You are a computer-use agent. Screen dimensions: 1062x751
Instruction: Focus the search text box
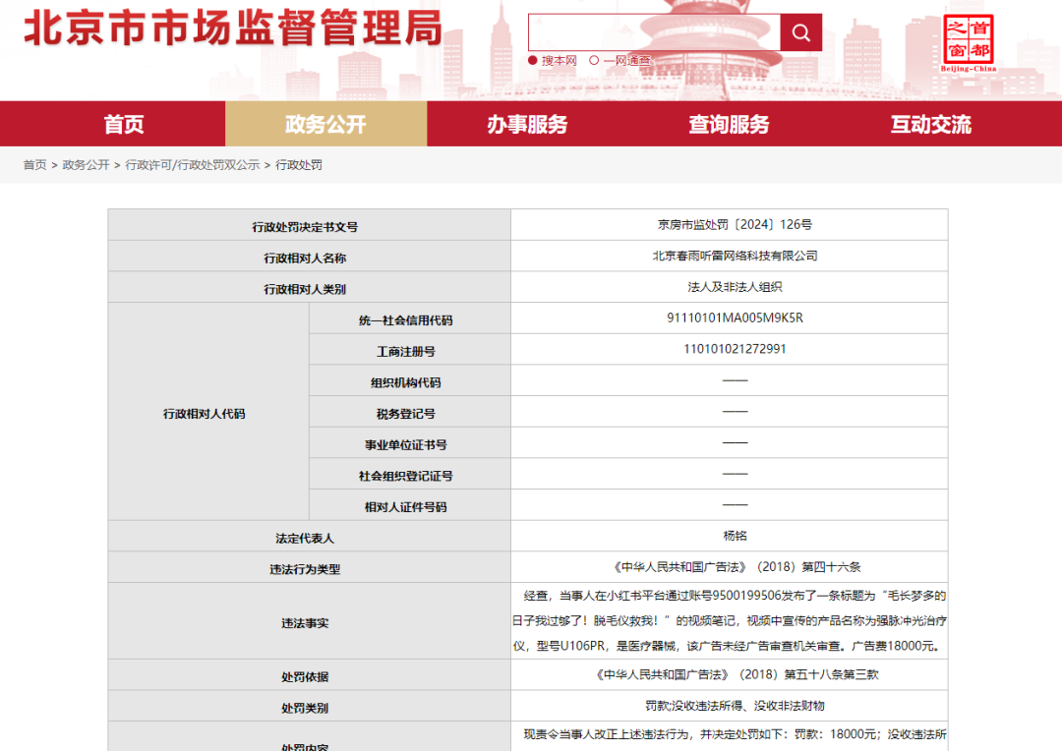pyautogui.click(x=654, y=33)
